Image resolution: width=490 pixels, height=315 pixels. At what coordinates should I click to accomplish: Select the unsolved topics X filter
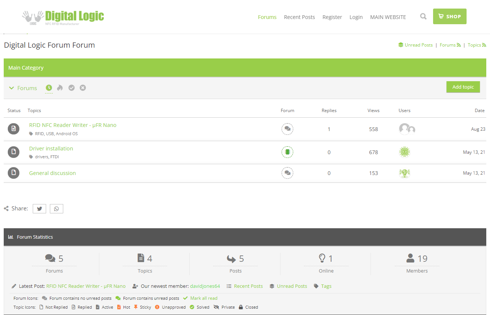[x=83, y=88]
